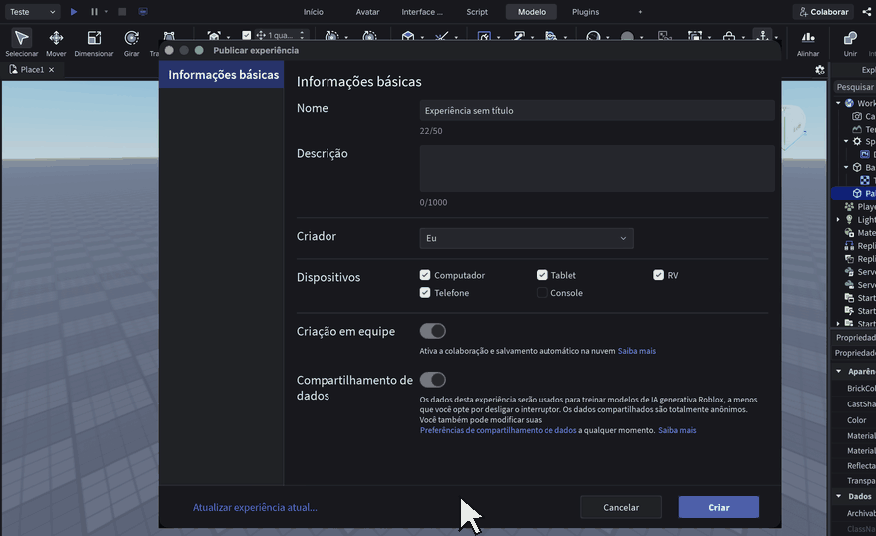Click the Lighting bulb icon in Explorer

[850, 219]
